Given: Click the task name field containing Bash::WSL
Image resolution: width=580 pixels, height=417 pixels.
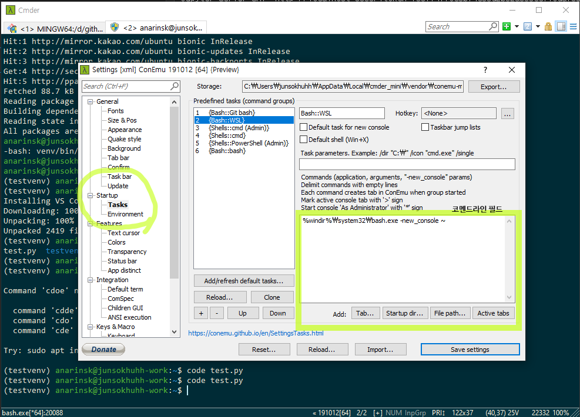Looking at the screenshot, I should pos(342,113).
